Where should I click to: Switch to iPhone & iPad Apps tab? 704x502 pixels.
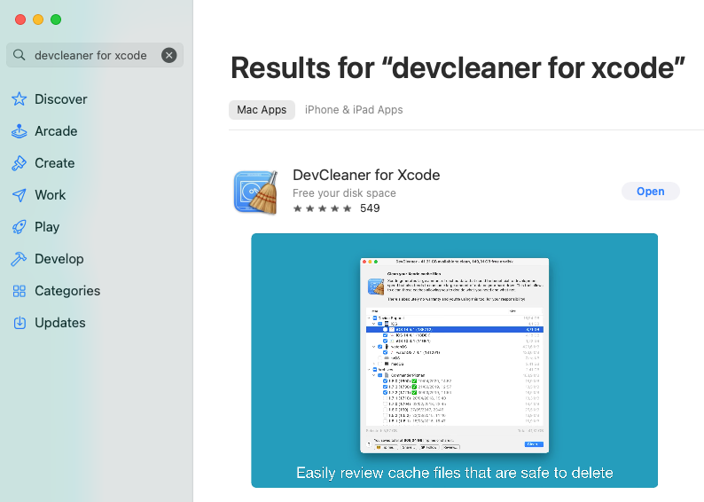(x=354, y=110)
